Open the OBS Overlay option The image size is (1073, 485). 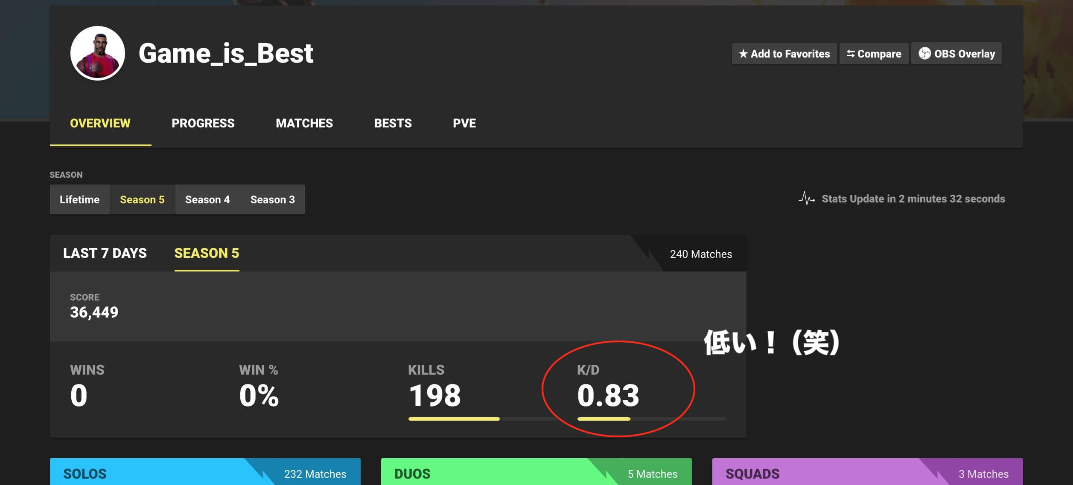coord(956,54)
